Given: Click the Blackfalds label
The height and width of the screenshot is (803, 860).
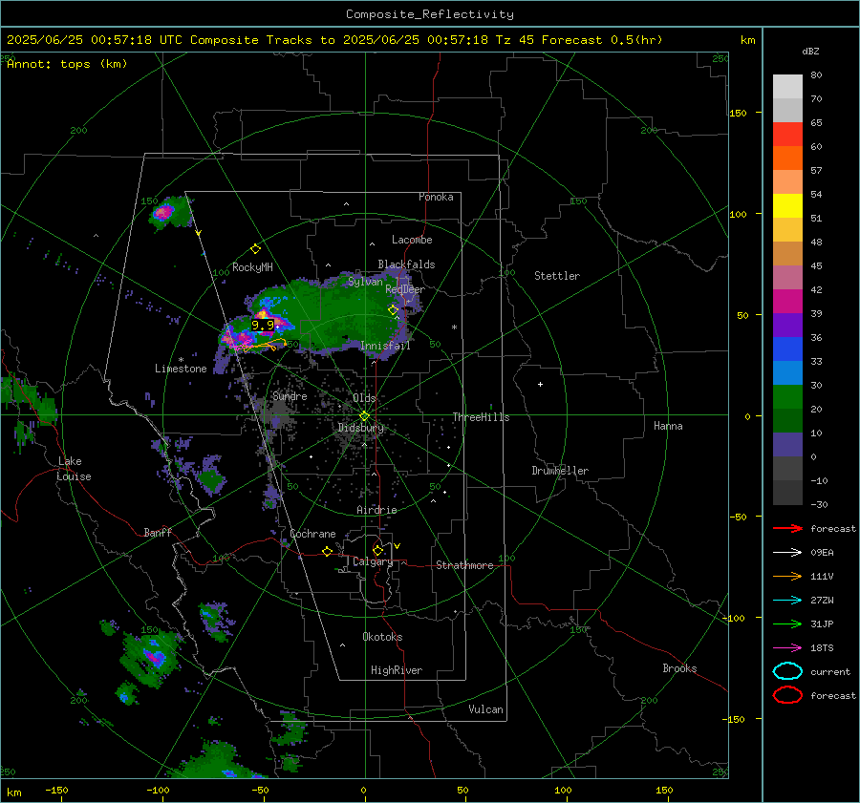Looking at the screenshot, I should (406, 264).
